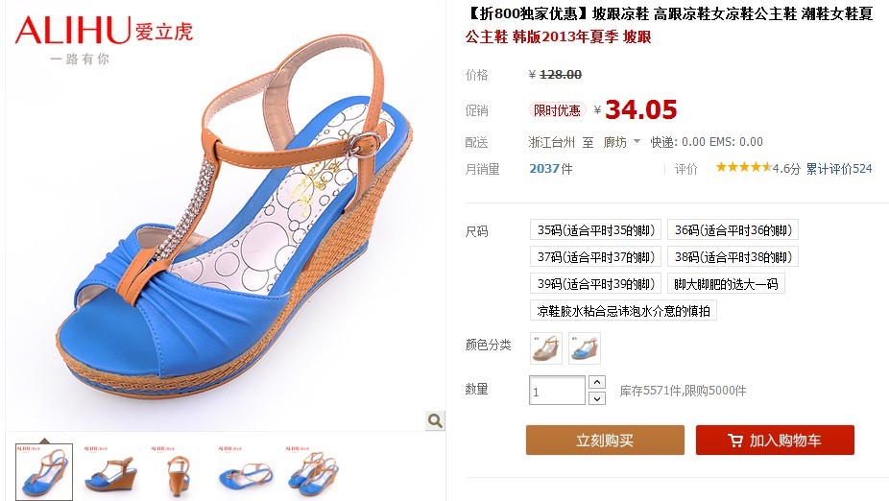The image size is (889, 501).
Task: Decrease quantity with the down arrow
Action: coord(596,398)
